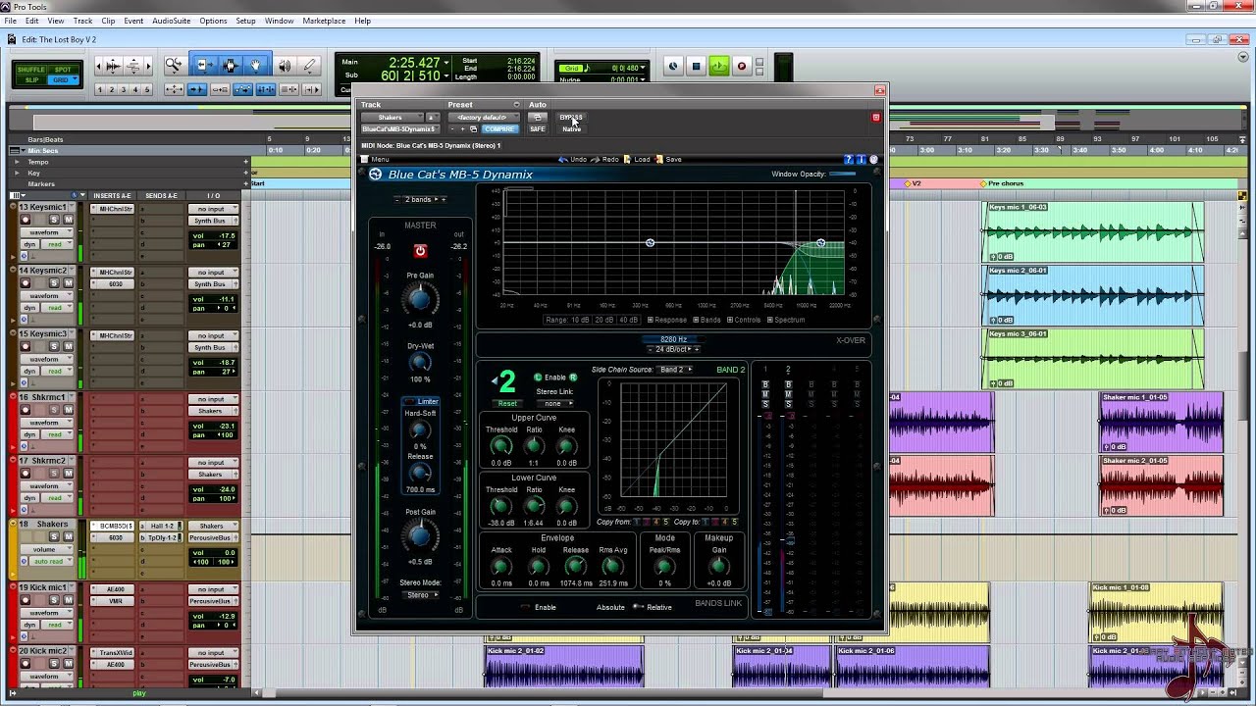Select the Scrubber speaker tool

(285, 66)
